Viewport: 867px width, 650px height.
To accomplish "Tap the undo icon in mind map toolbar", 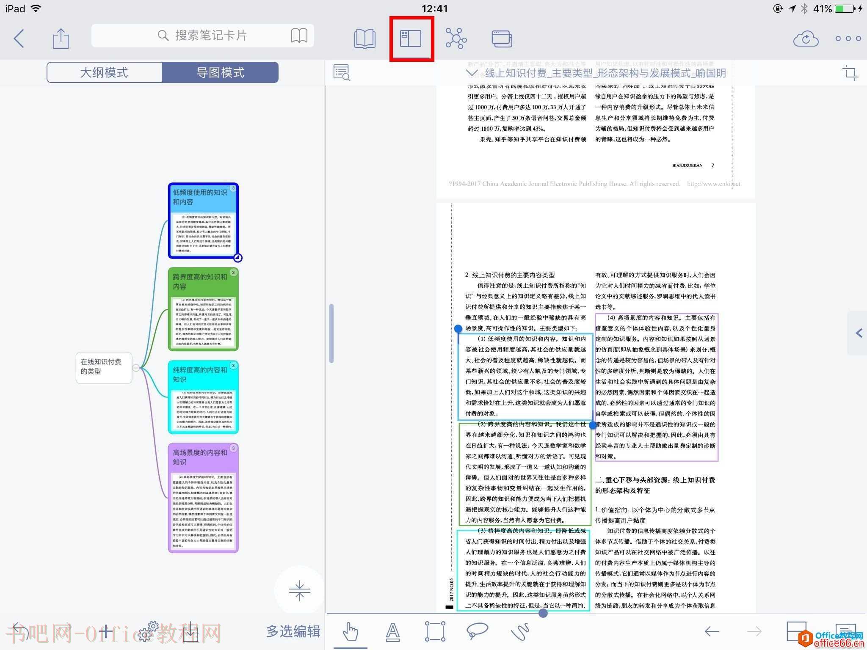I will (x=20, y=632).
